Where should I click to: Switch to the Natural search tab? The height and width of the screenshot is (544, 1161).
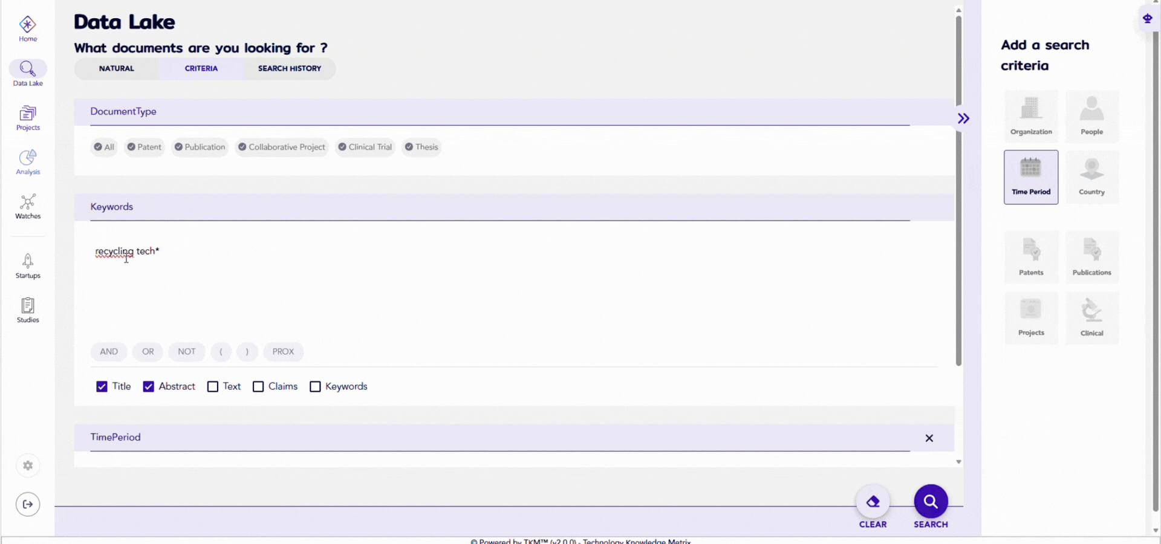[117, 69]
